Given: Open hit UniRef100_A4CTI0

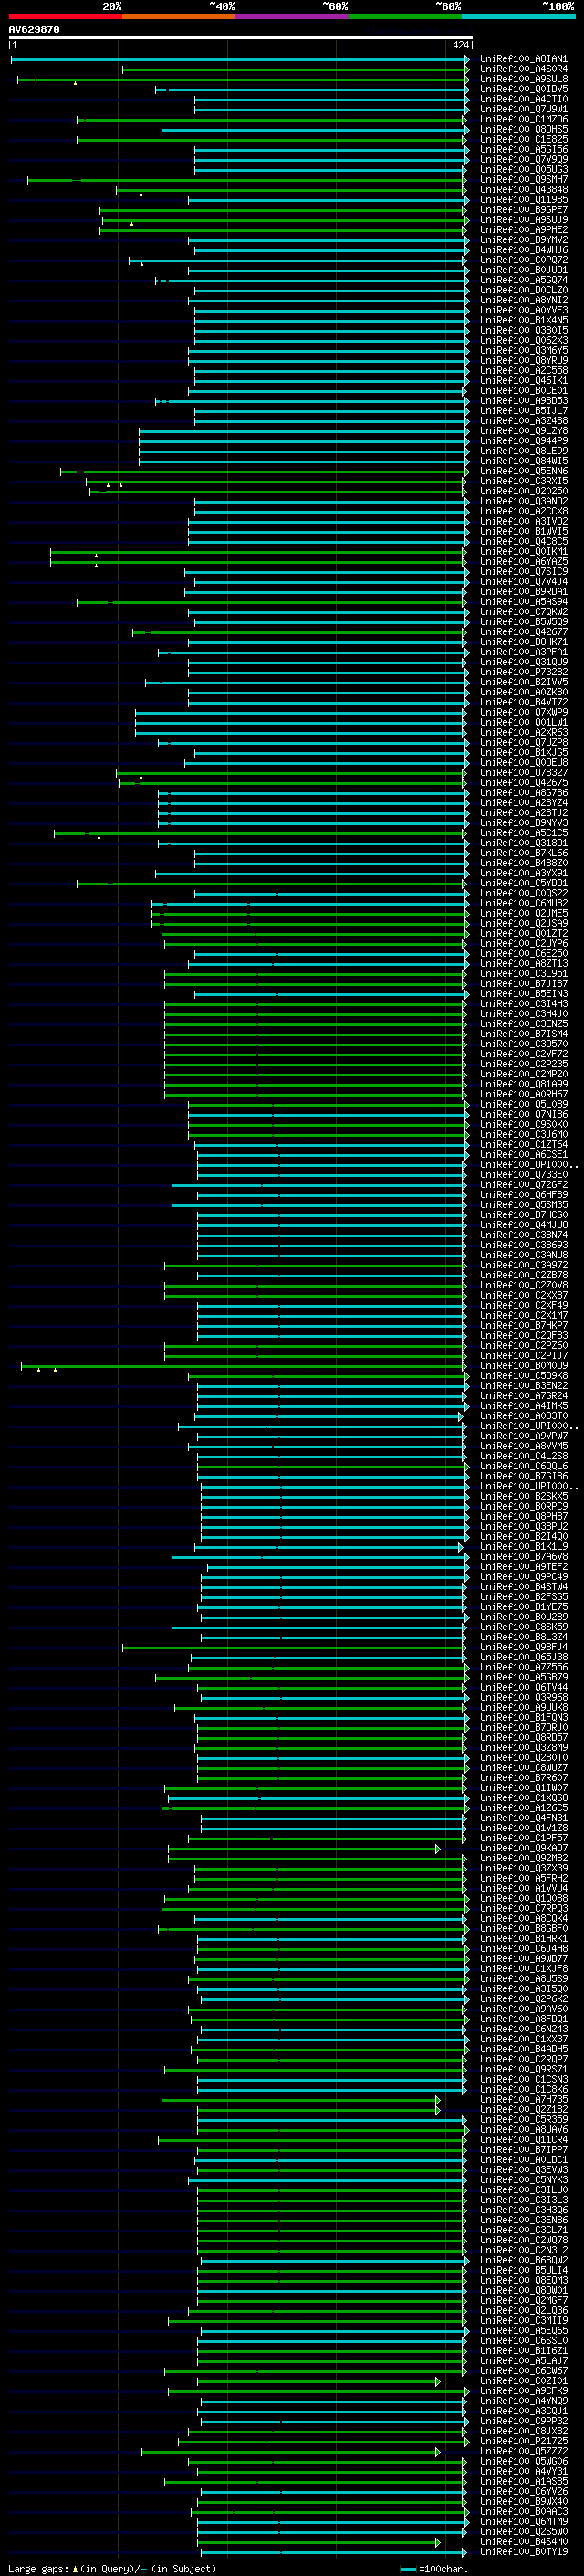Looking at the screenshot, I should click(x=524, y=99).
